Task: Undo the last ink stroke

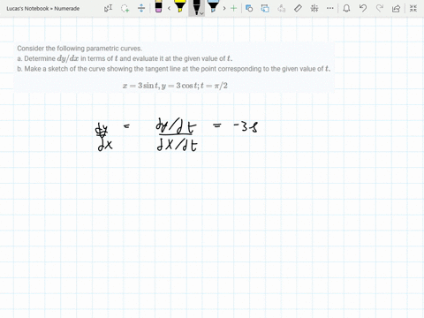Action: [363, 8]
